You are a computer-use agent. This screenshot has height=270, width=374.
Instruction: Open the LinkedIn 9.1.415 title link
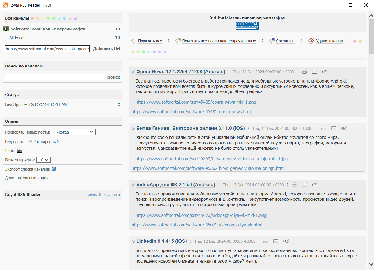(162, 241)
